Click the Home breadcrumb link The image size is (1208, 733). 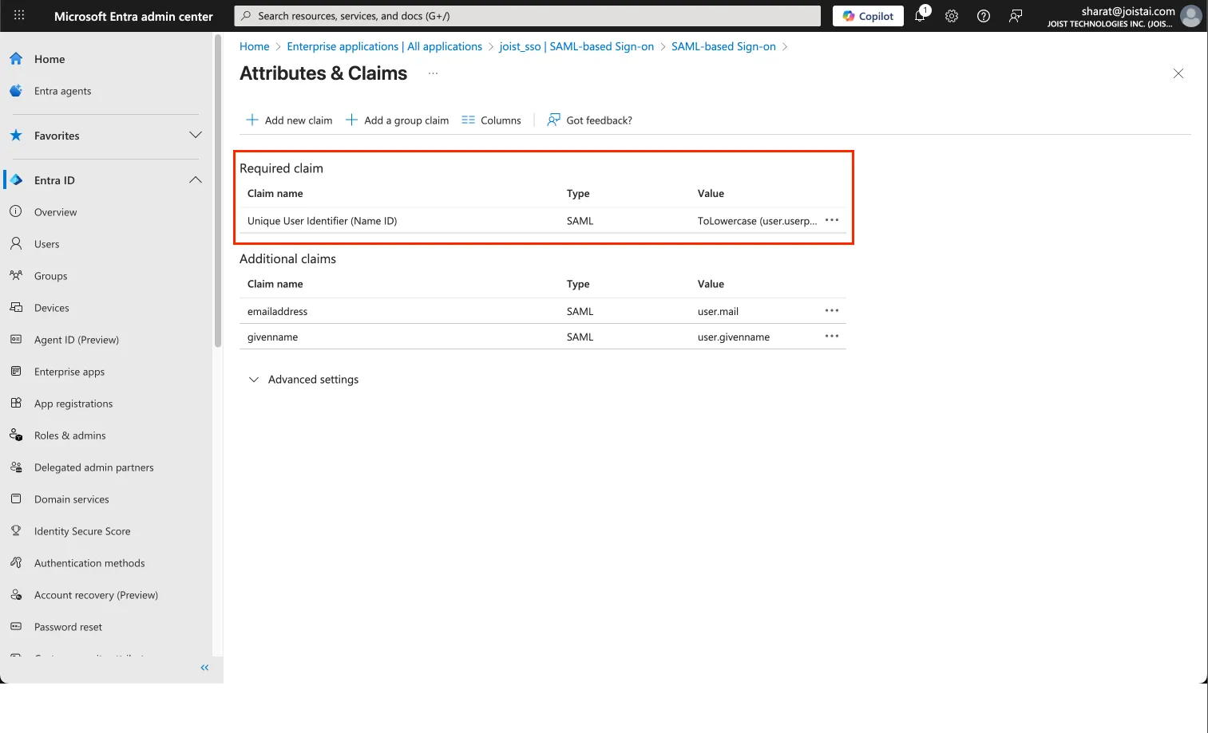click(254, 46)
